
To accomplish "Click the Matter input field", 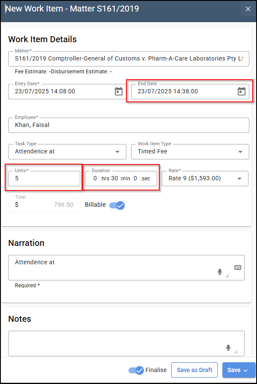I will click(x=128, y=59).
